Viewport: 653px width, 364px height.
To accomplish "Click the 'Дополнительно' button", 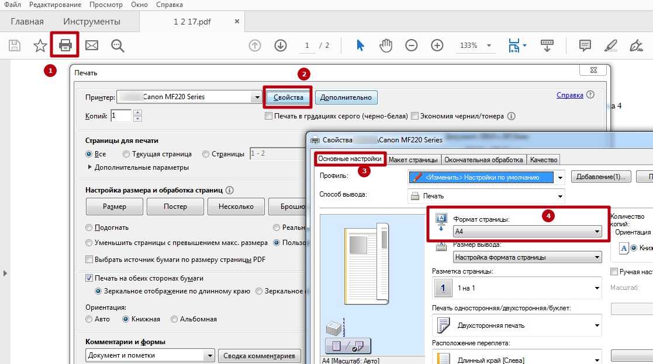I will pyautogui.click(x=346, y=97).
